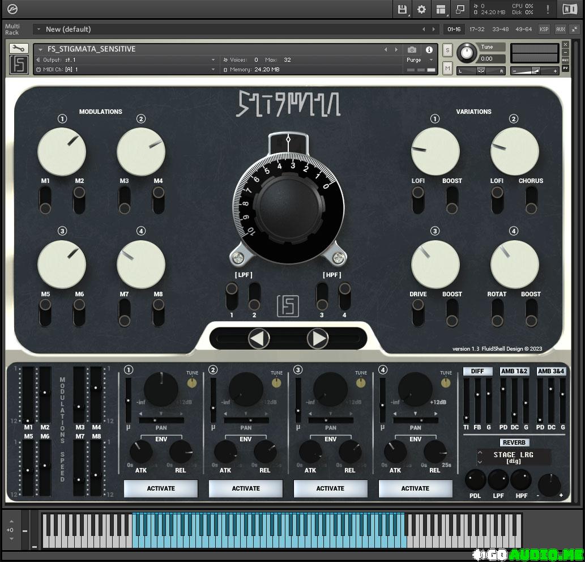Screen dimensions: 585x562
Task: Show instrument info icon
Action: [429, 50]
